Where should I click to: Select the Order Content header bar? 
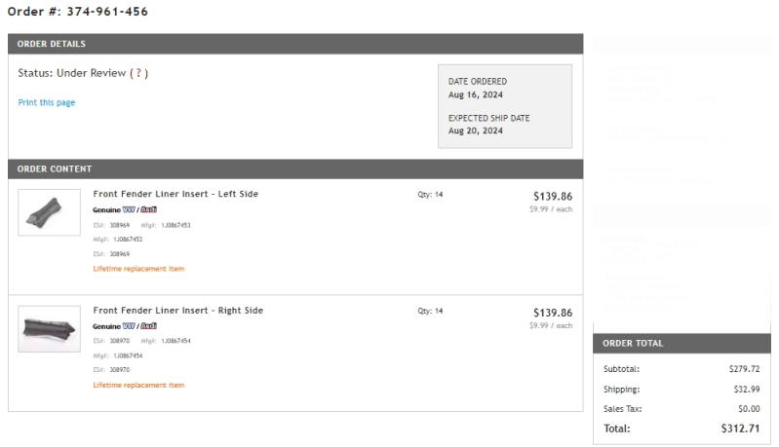[x=295, y=168]
